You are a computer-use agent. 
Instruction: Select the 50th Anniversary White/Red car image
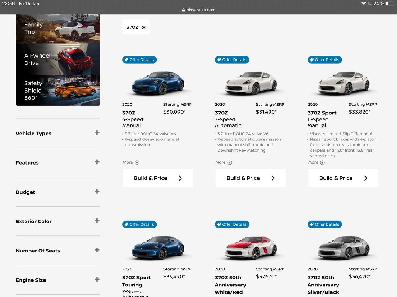pos(251,247)
